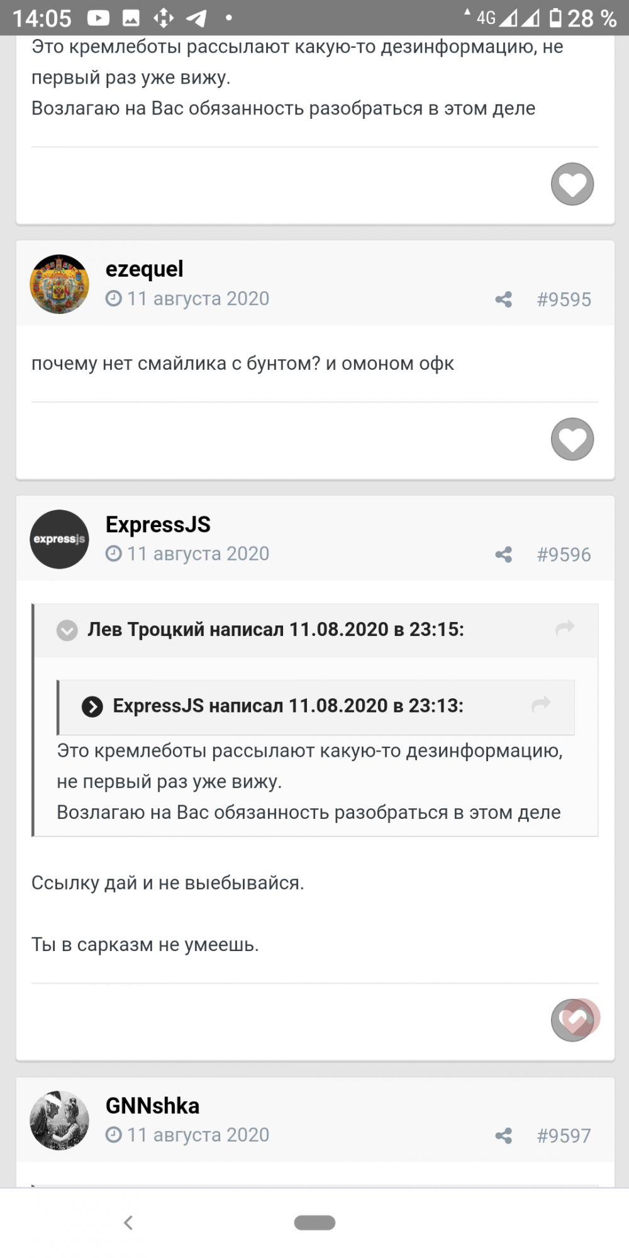Like ezequel's post about смайлик
629x1258 pixels.
pyautogui.click(x=572, y=439)
